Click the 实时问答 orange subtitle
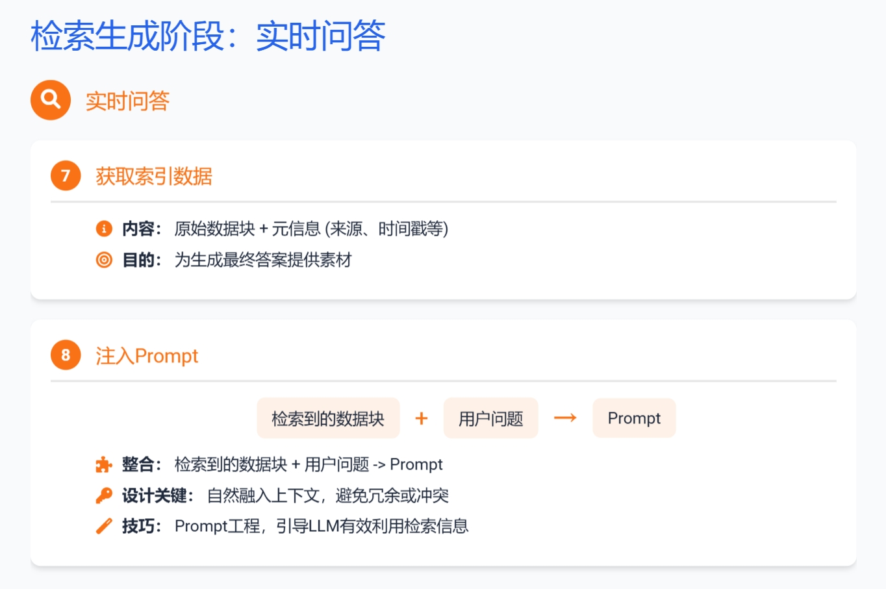 coord(127,101)
